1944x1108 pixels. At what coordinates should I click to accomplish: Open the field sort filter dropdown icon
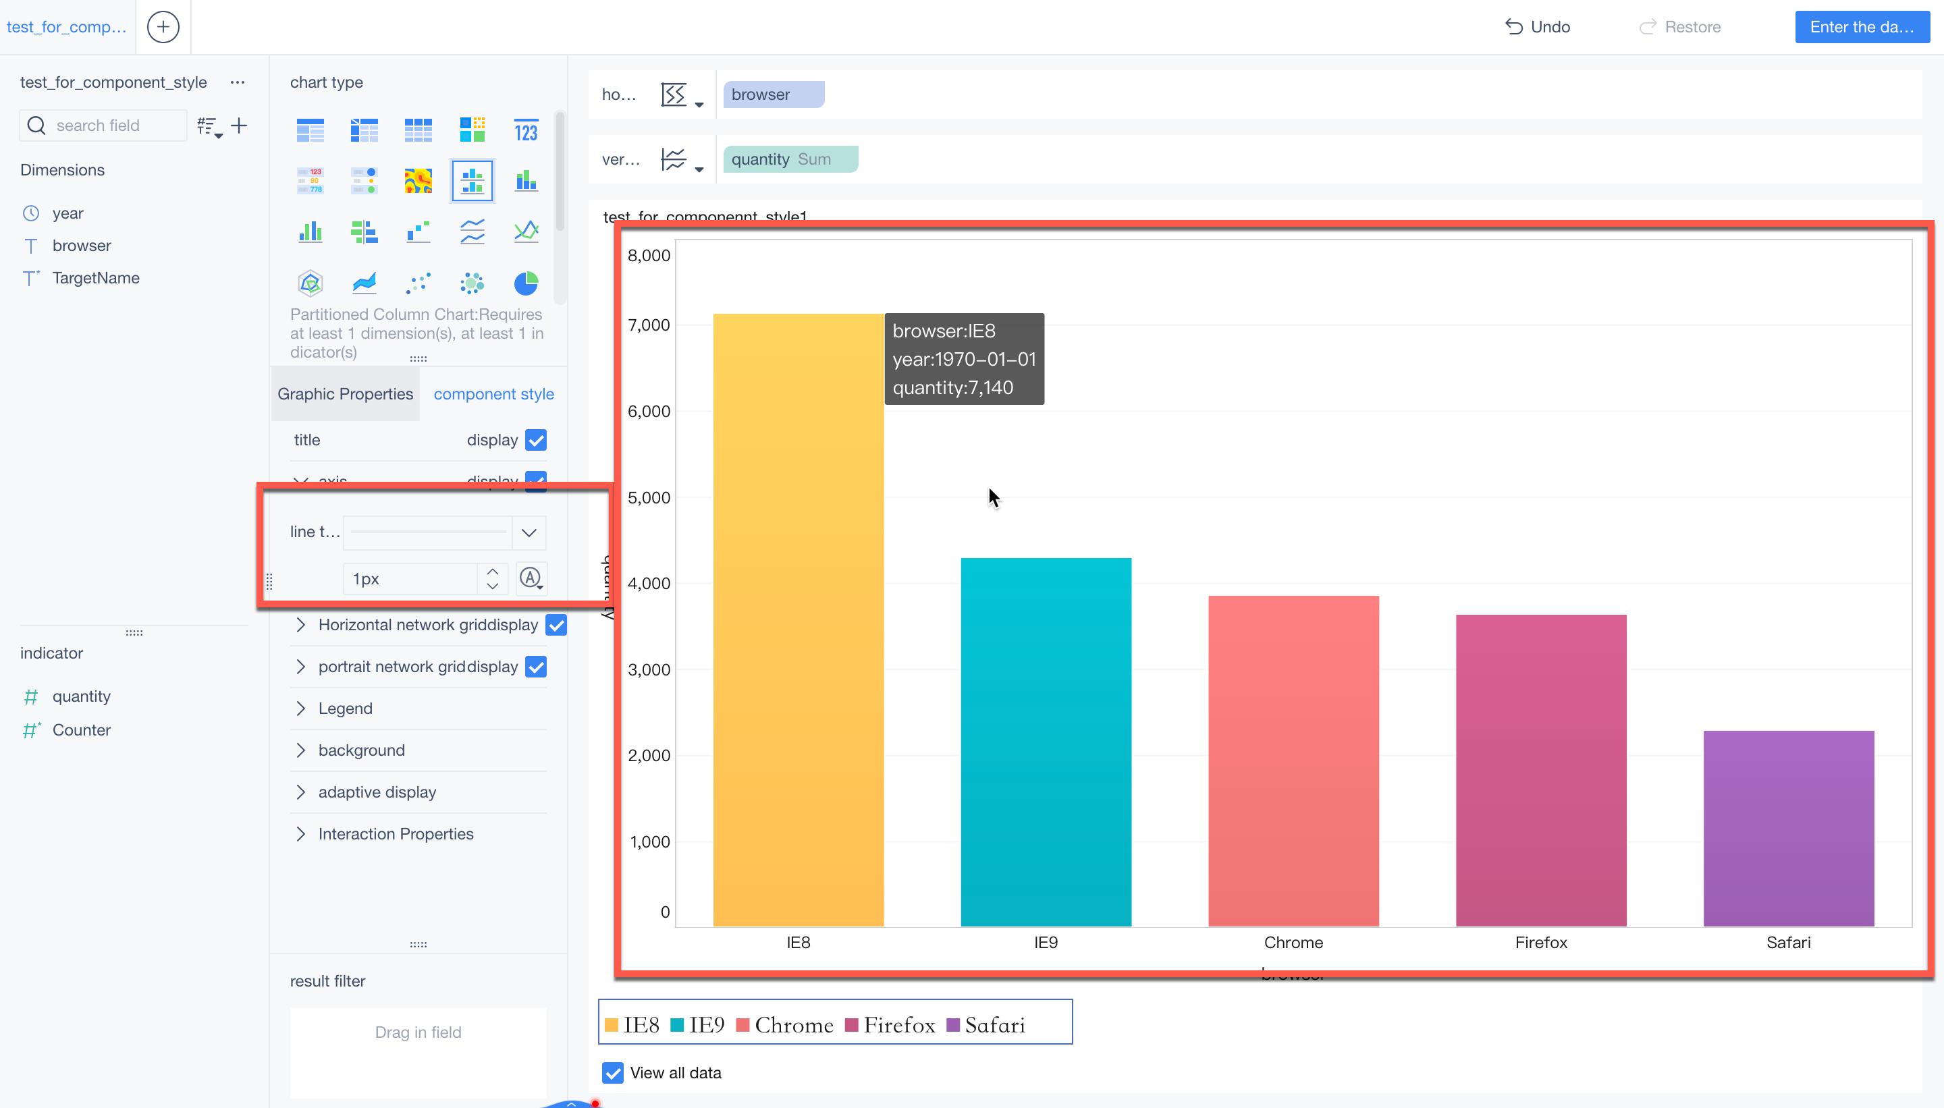(x=209, y=126)
